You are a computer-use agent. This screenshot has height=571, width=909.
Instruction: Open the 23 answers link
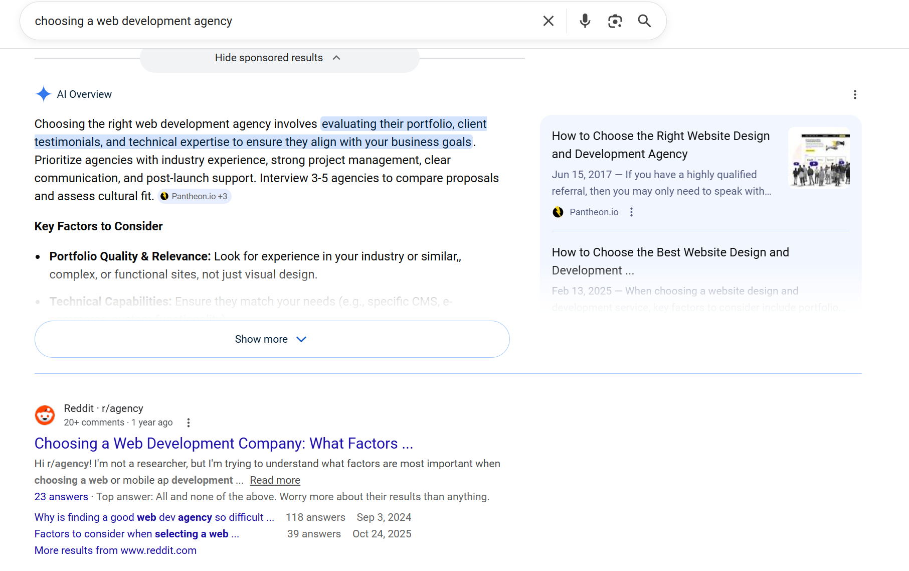pos(61,497)
